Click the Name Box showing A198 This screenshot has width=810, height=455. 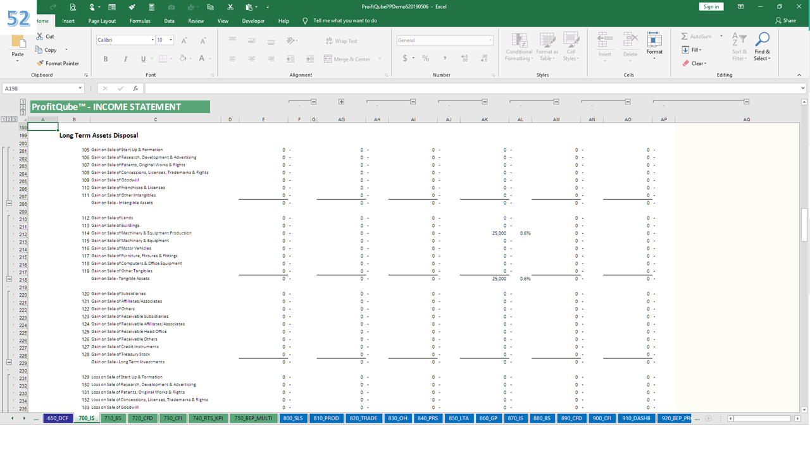point(44,88)
